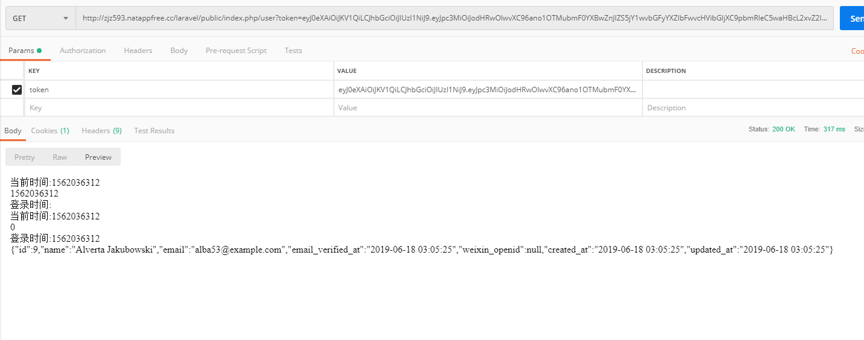Switch response view to Raw
This screenshot has width=864, height=340.
[x=60, y=157]
